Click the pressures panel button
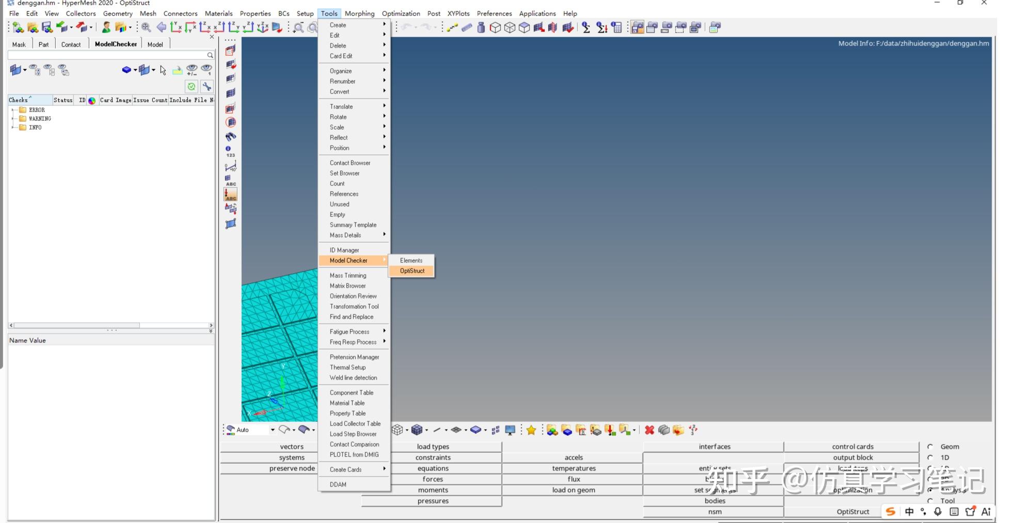This screenshot has height=523, width=1012. pos(433,501)
